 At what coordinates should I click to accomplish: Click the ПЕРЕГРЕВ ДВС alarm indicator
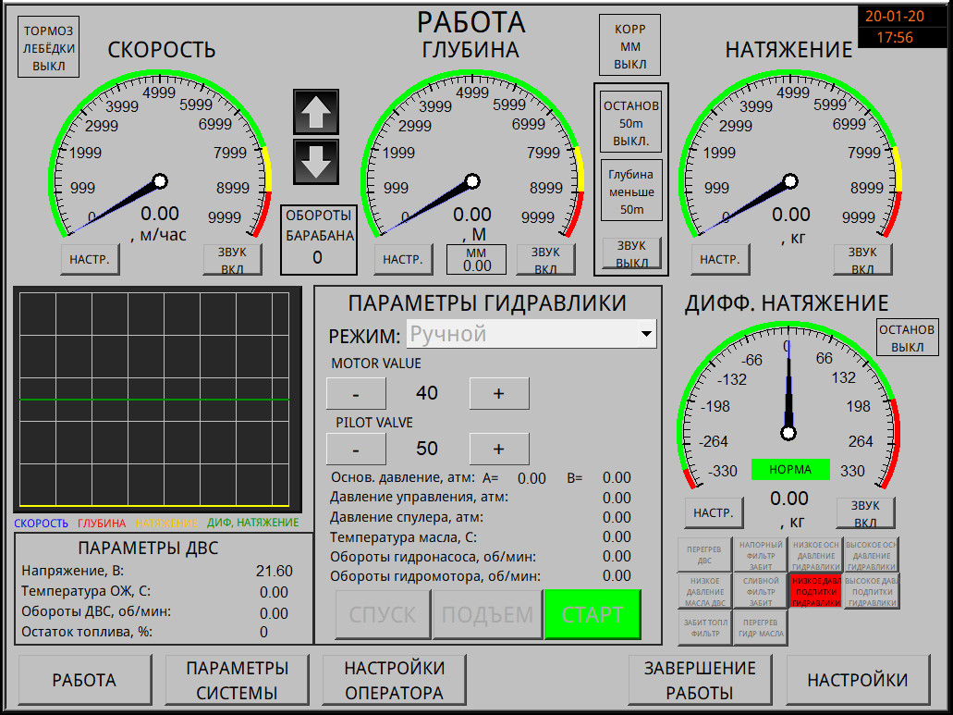click(x=704, y=555)
